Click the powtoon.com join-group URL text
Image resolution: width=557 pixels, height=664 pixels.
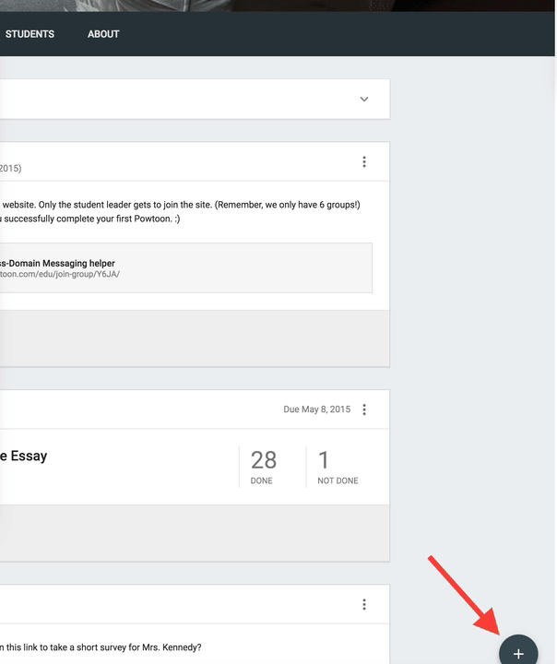[x=60, y=275]
